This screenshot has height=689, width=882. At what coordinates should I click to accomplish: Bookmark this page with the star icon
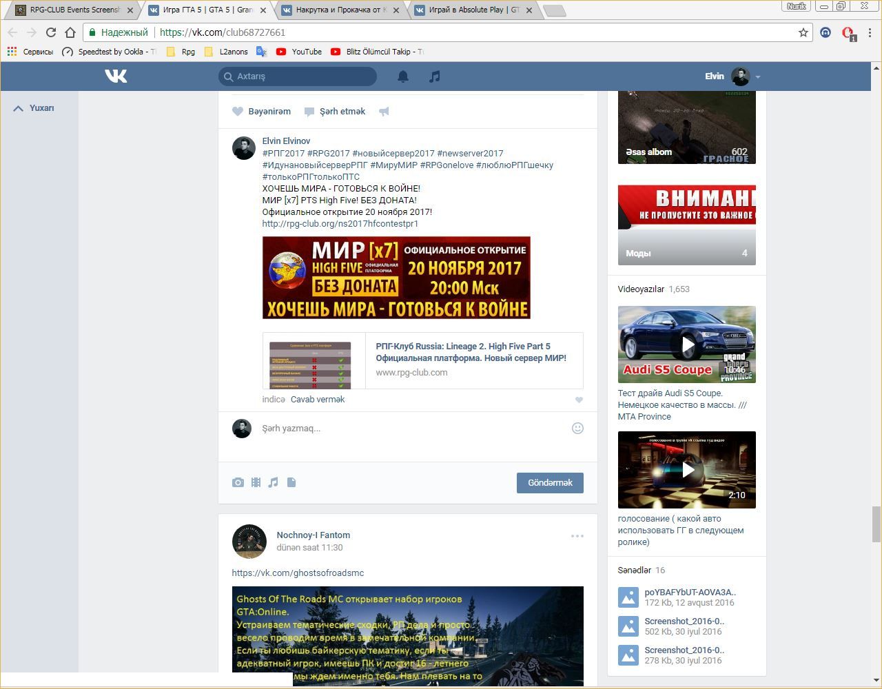(x=803, y=32)
